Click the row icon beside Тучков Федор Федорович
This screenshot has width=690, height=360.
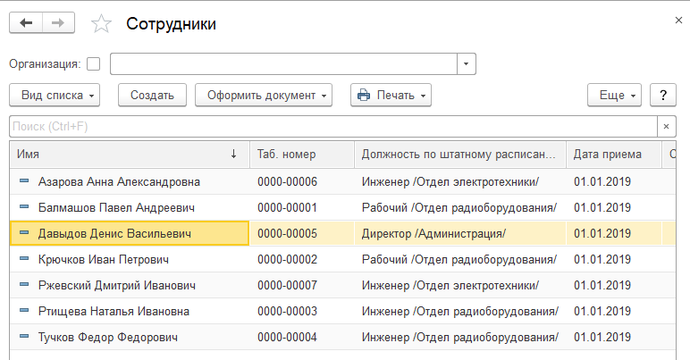25,338
